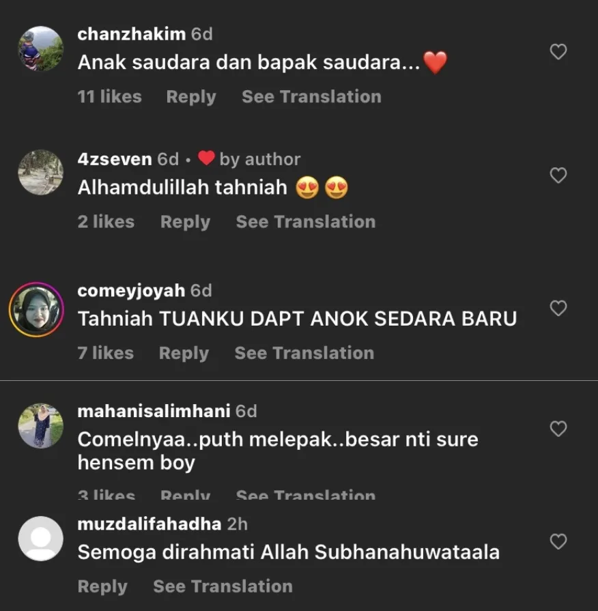See Translation under 4zseven's comment

[x=305, y=222]
